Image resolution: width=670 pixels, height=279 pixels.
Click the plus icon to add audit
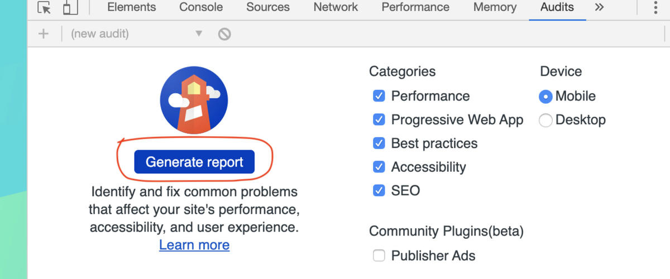click(43, 34)
